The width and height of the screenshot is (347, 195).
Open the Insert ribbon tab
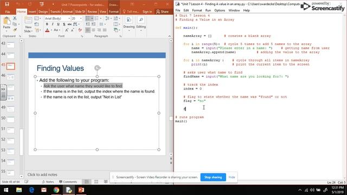pyautogui.click(x=32, y=11)
